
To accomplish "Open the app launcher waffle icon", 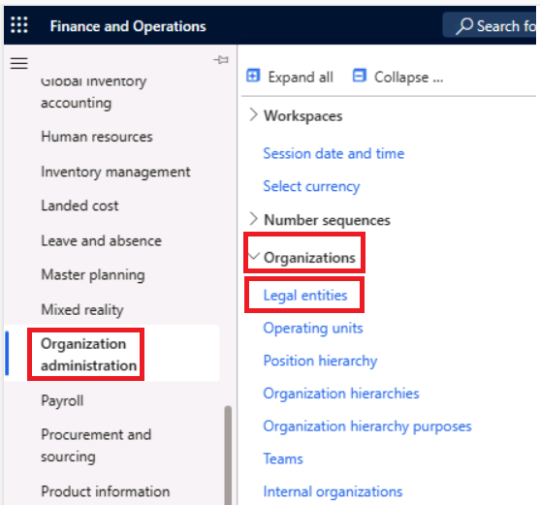I will point(19,25).
